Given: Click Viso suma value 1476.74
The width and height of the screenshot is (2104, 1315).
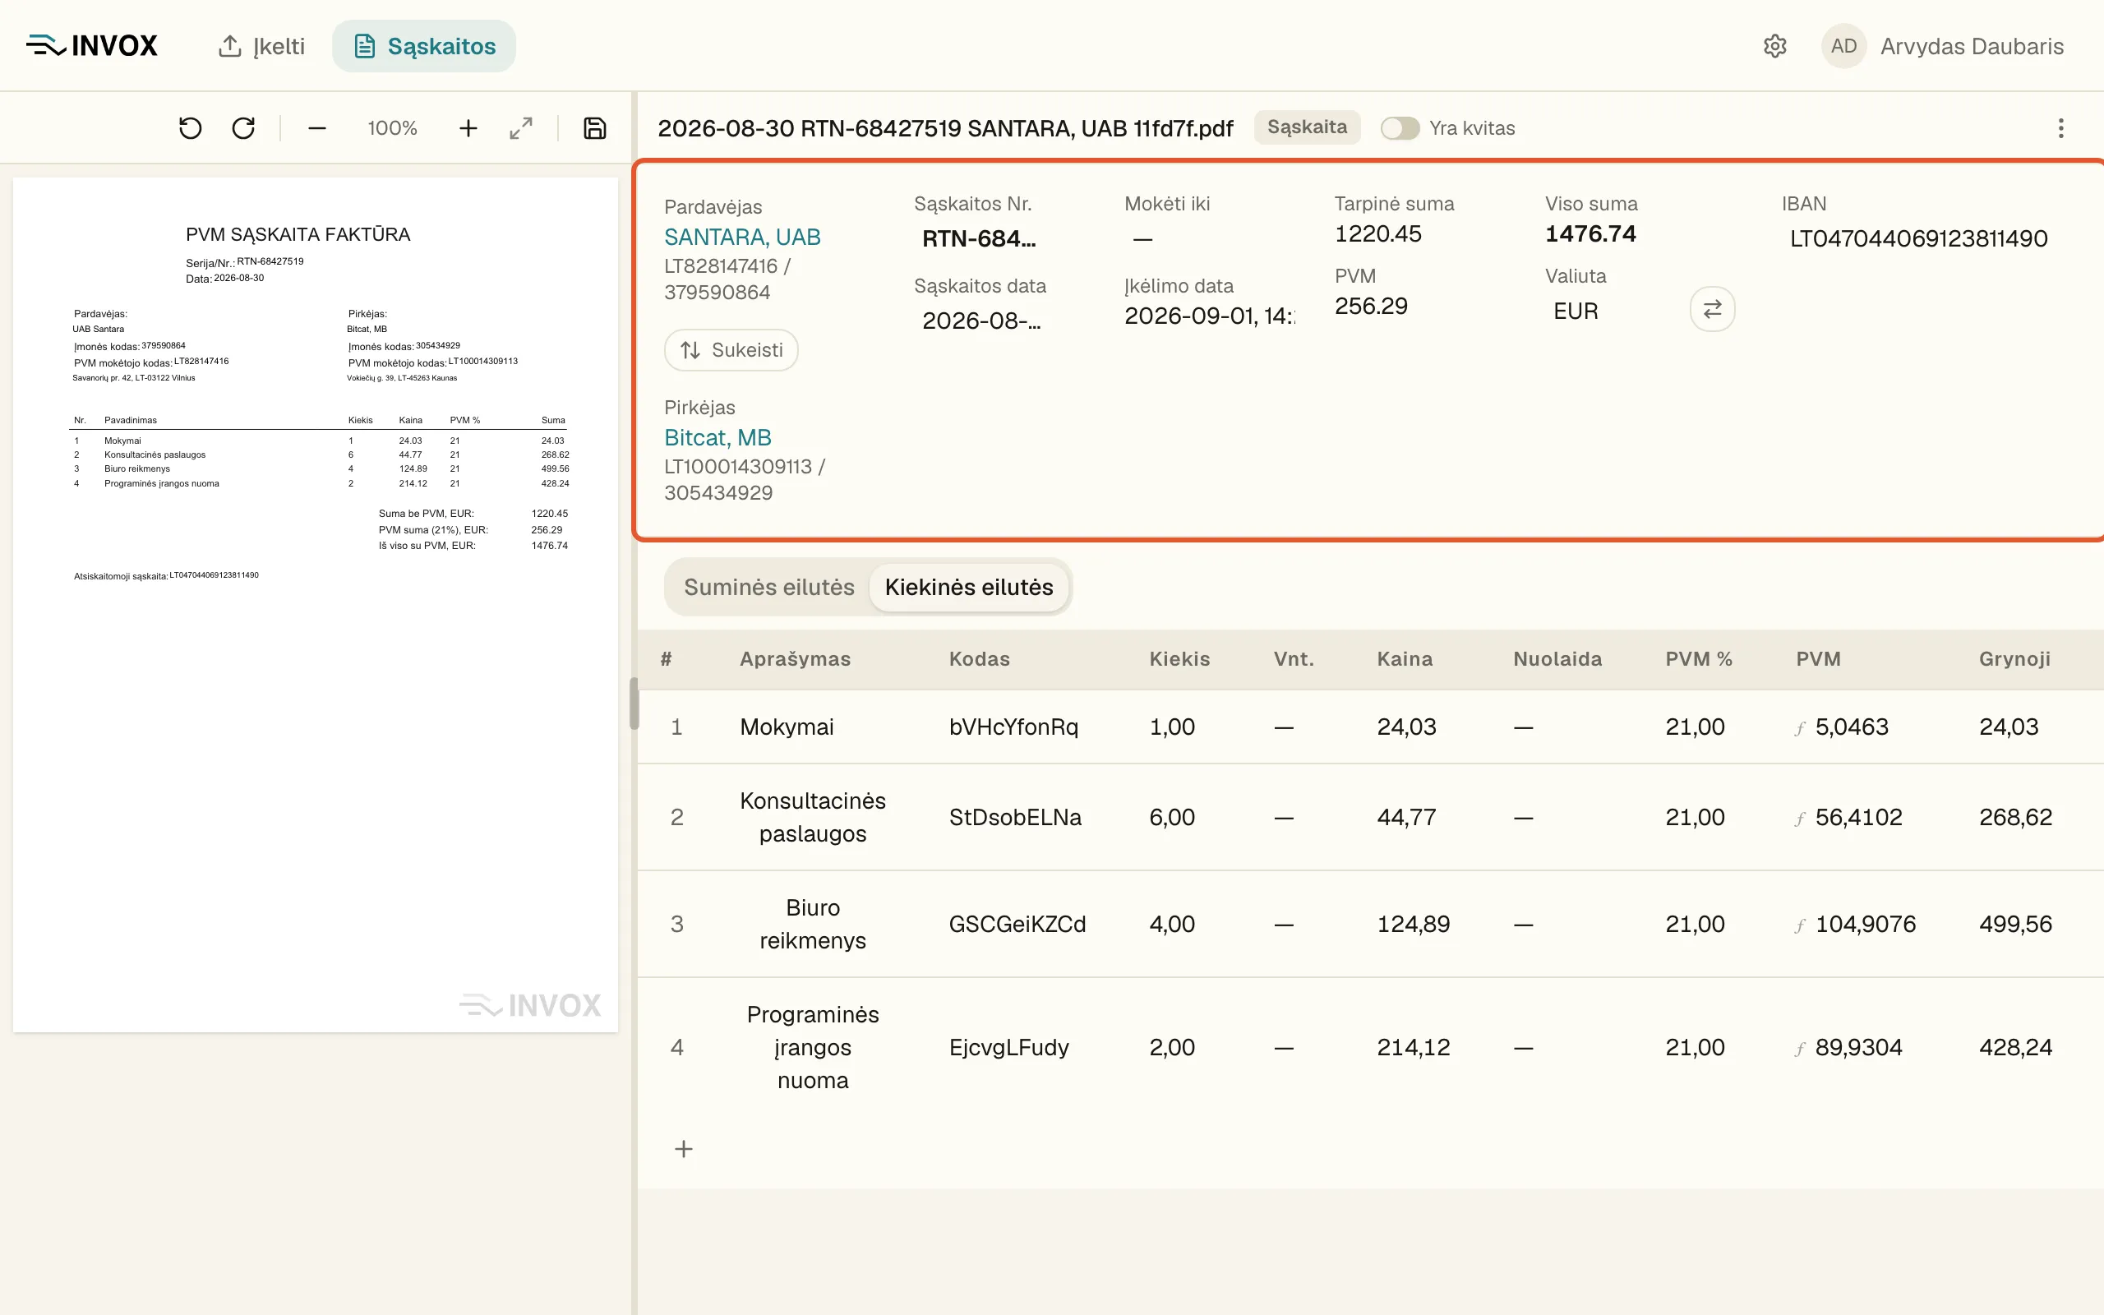Looking at the screenshot, I should [x=1590, y=234].
